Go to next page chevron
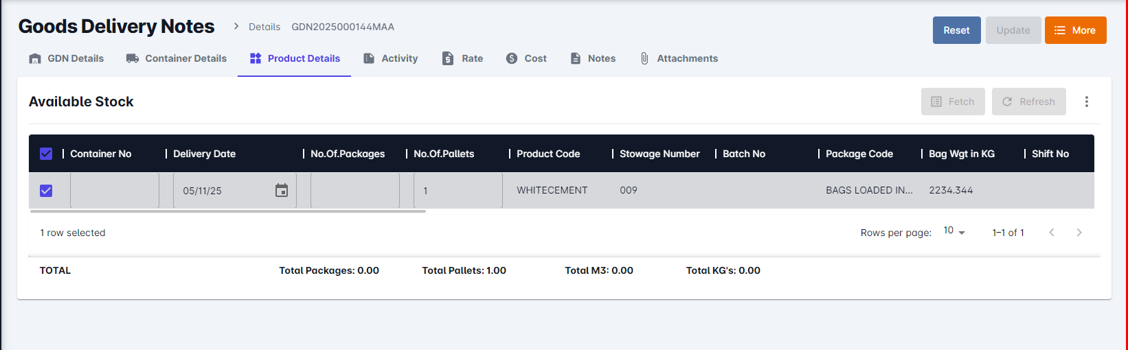This screenshot has width=1128, height=350. tap(1079, 233)
